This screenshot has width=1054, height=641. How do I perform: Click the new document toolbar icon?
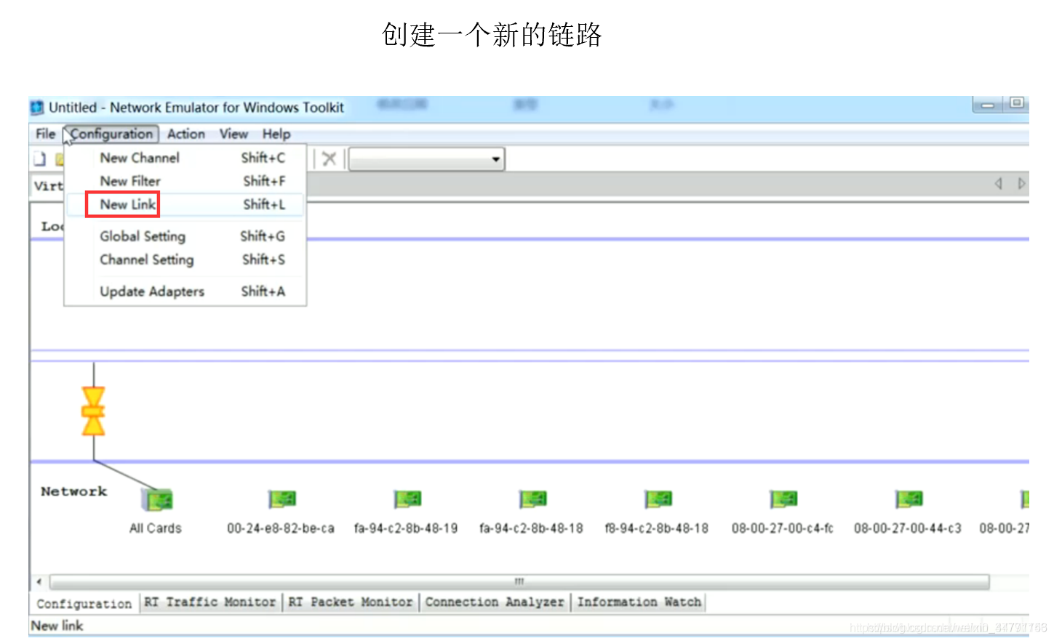[x=39, y=159]
